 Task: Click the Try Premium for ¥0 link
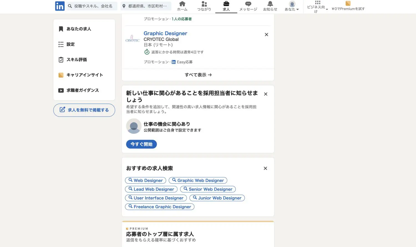tap(348, 6)
